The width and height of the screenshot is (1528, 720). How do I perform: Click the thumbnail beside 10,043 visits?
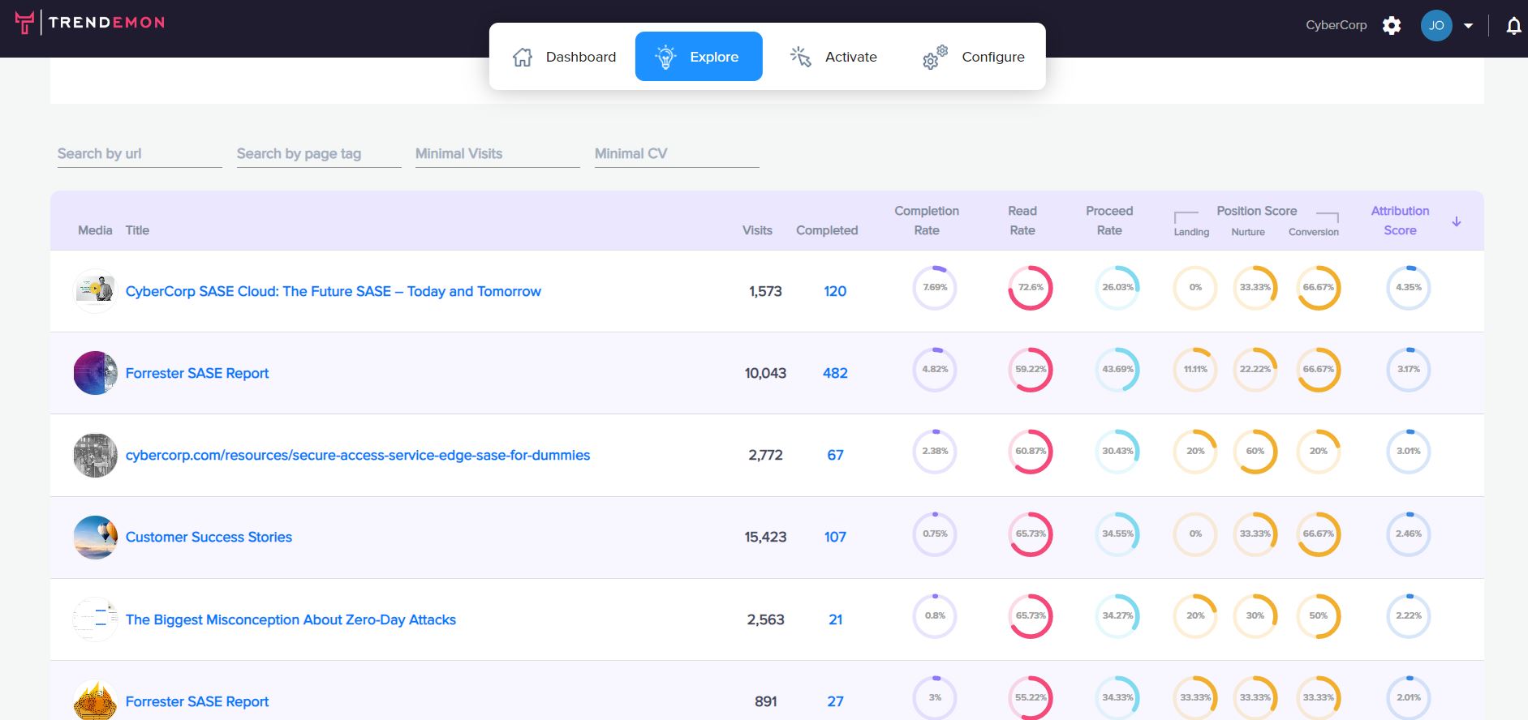tap(95, 373)
